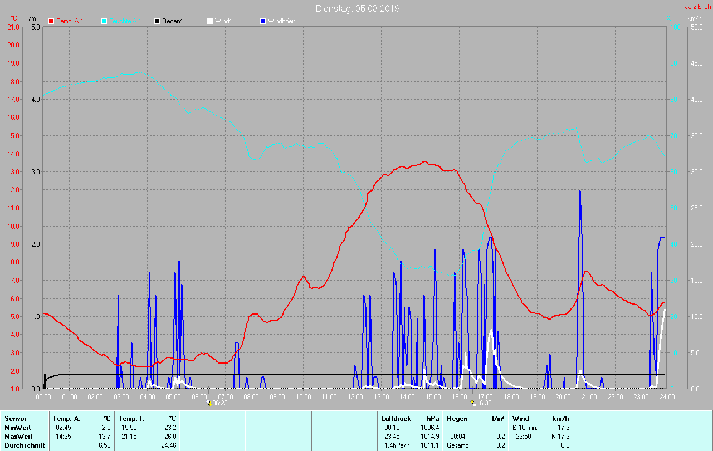Viewport: 713px width, 451px height.
Task: Click the blue Windböen legend swatch
Action: (x=263, y=21)
